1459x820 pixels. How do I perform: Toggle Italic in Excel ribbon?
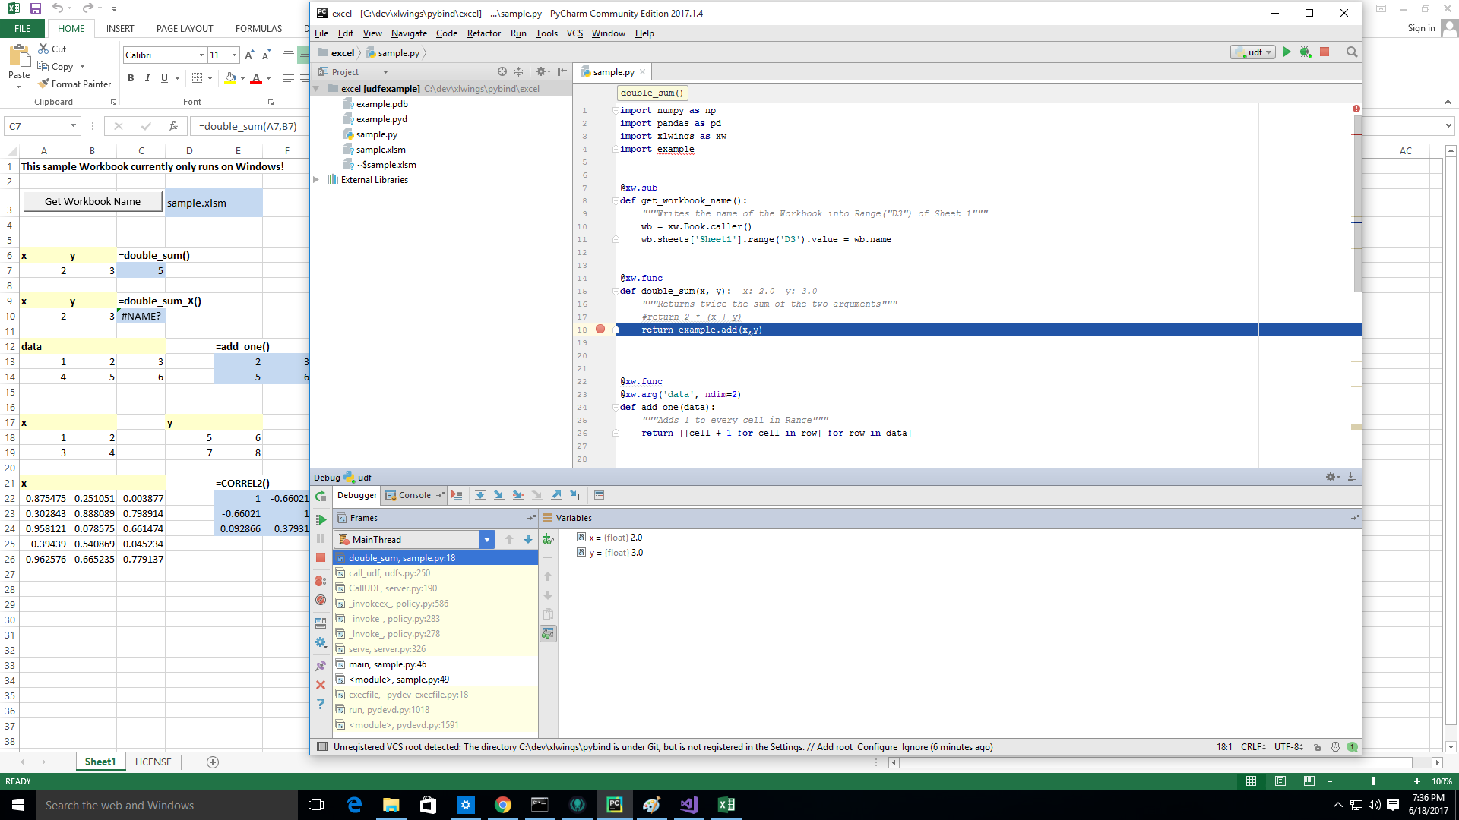[x=147, y=77]
